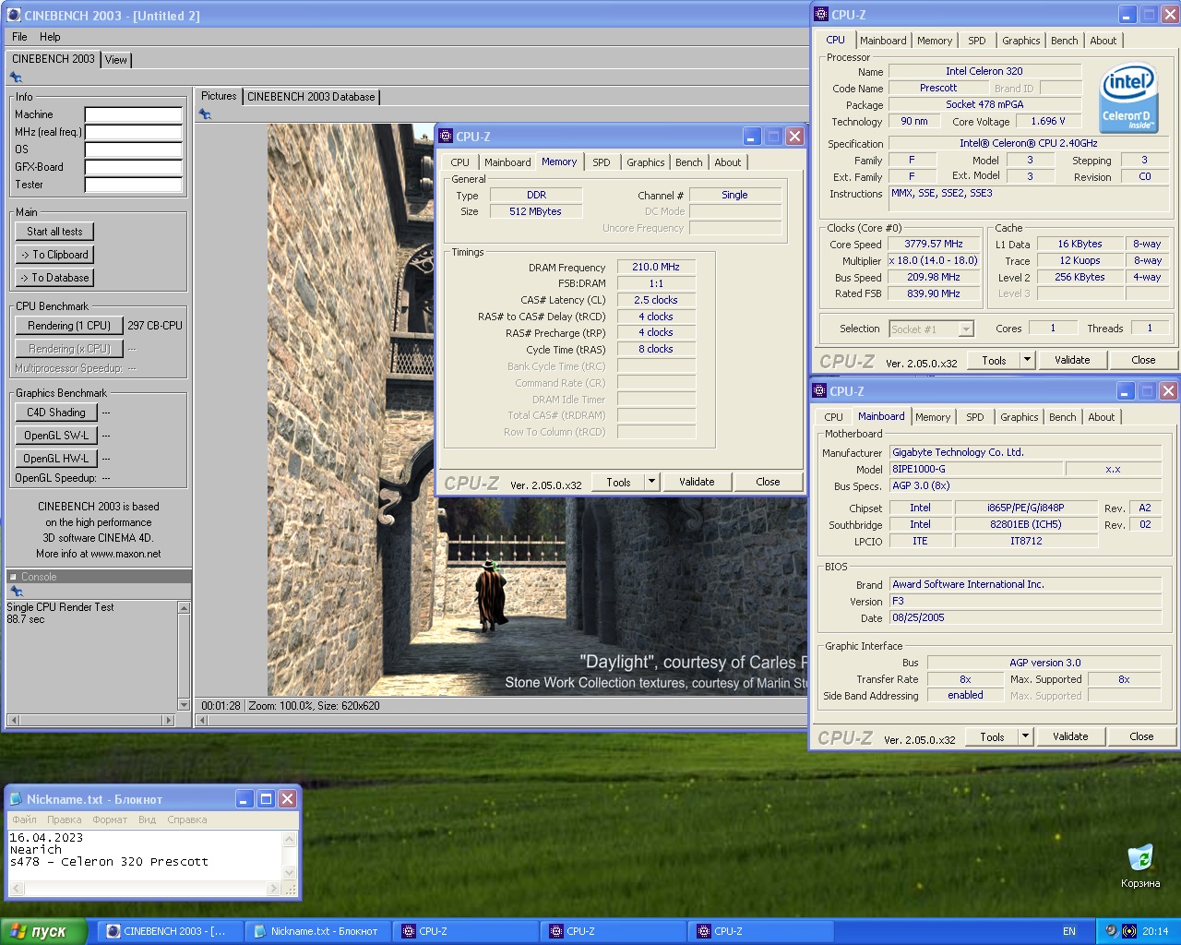Image resolution: width=1181 pixels, height=945 pixels.
Task: Click the Machine input field
Action: (x=134, y=114)
